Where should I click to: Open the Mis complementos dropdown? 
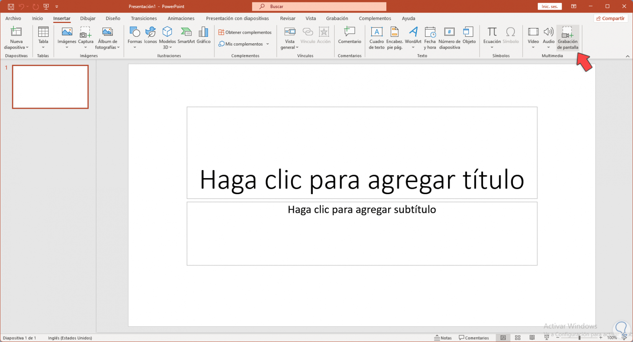[x=244, y=44]
